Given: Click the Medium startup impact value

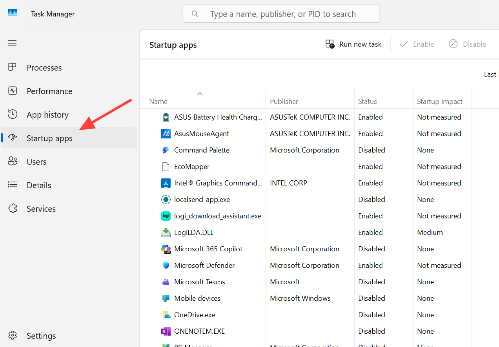Looking at the screenshot, I should (430, 233).
